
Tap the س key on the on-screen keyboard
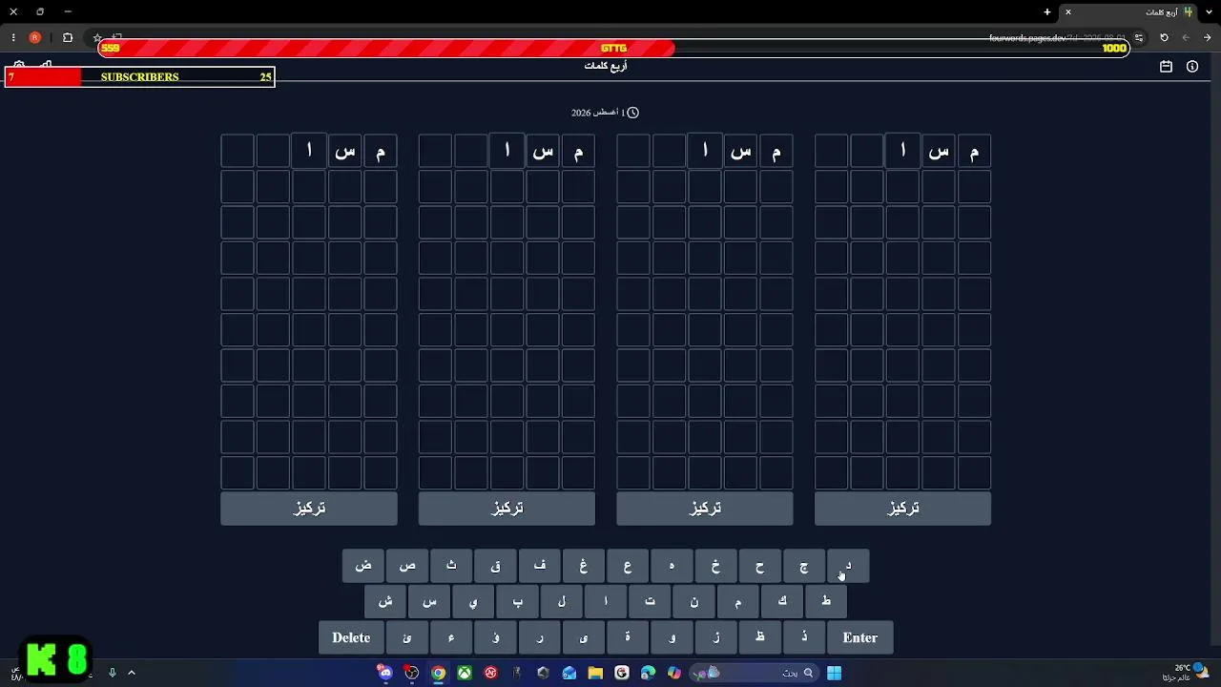[429, 601]
